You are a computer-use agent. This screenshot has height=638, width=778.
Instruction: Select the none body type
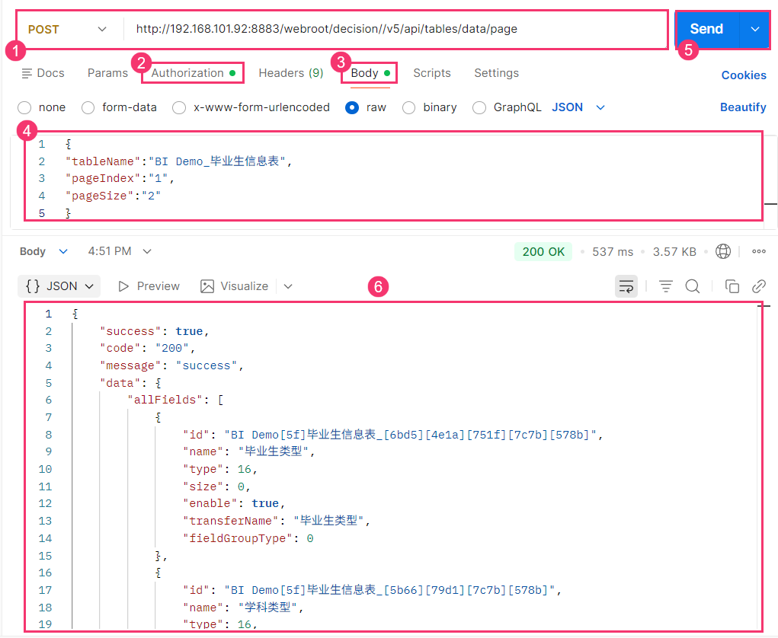pos(24,107)
